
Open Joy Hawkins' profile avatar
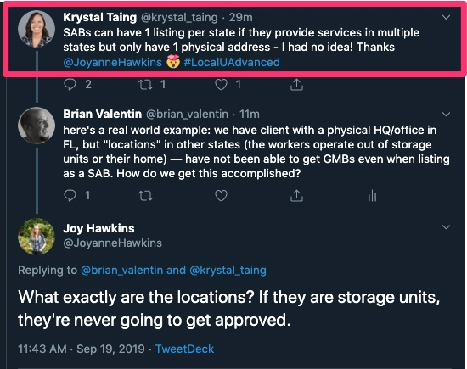(x=37, y=237)
